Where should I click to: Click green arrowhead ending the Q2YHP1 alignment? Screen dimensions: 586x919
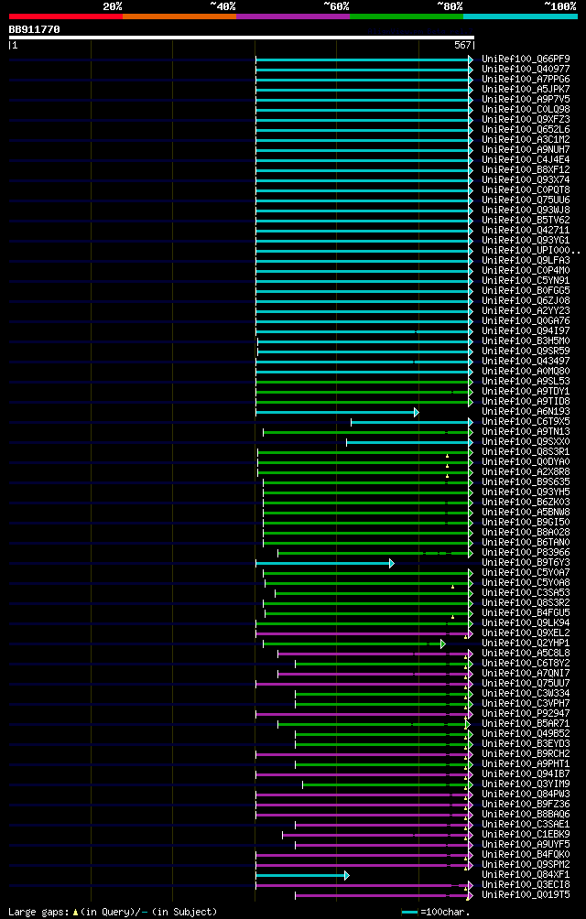coord(443,643)
